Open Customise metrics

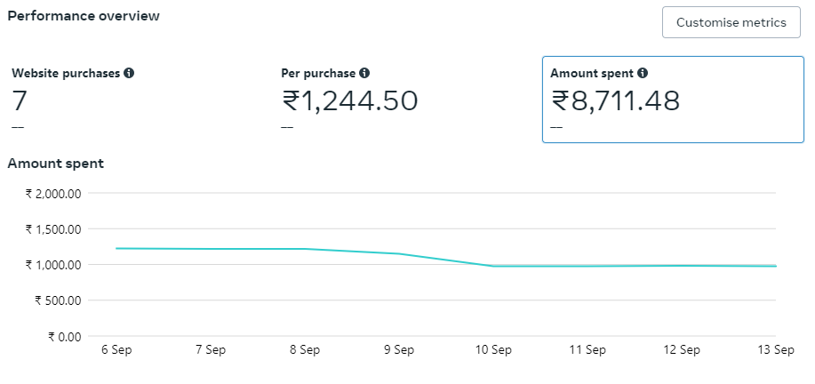(x=731, y=22)
